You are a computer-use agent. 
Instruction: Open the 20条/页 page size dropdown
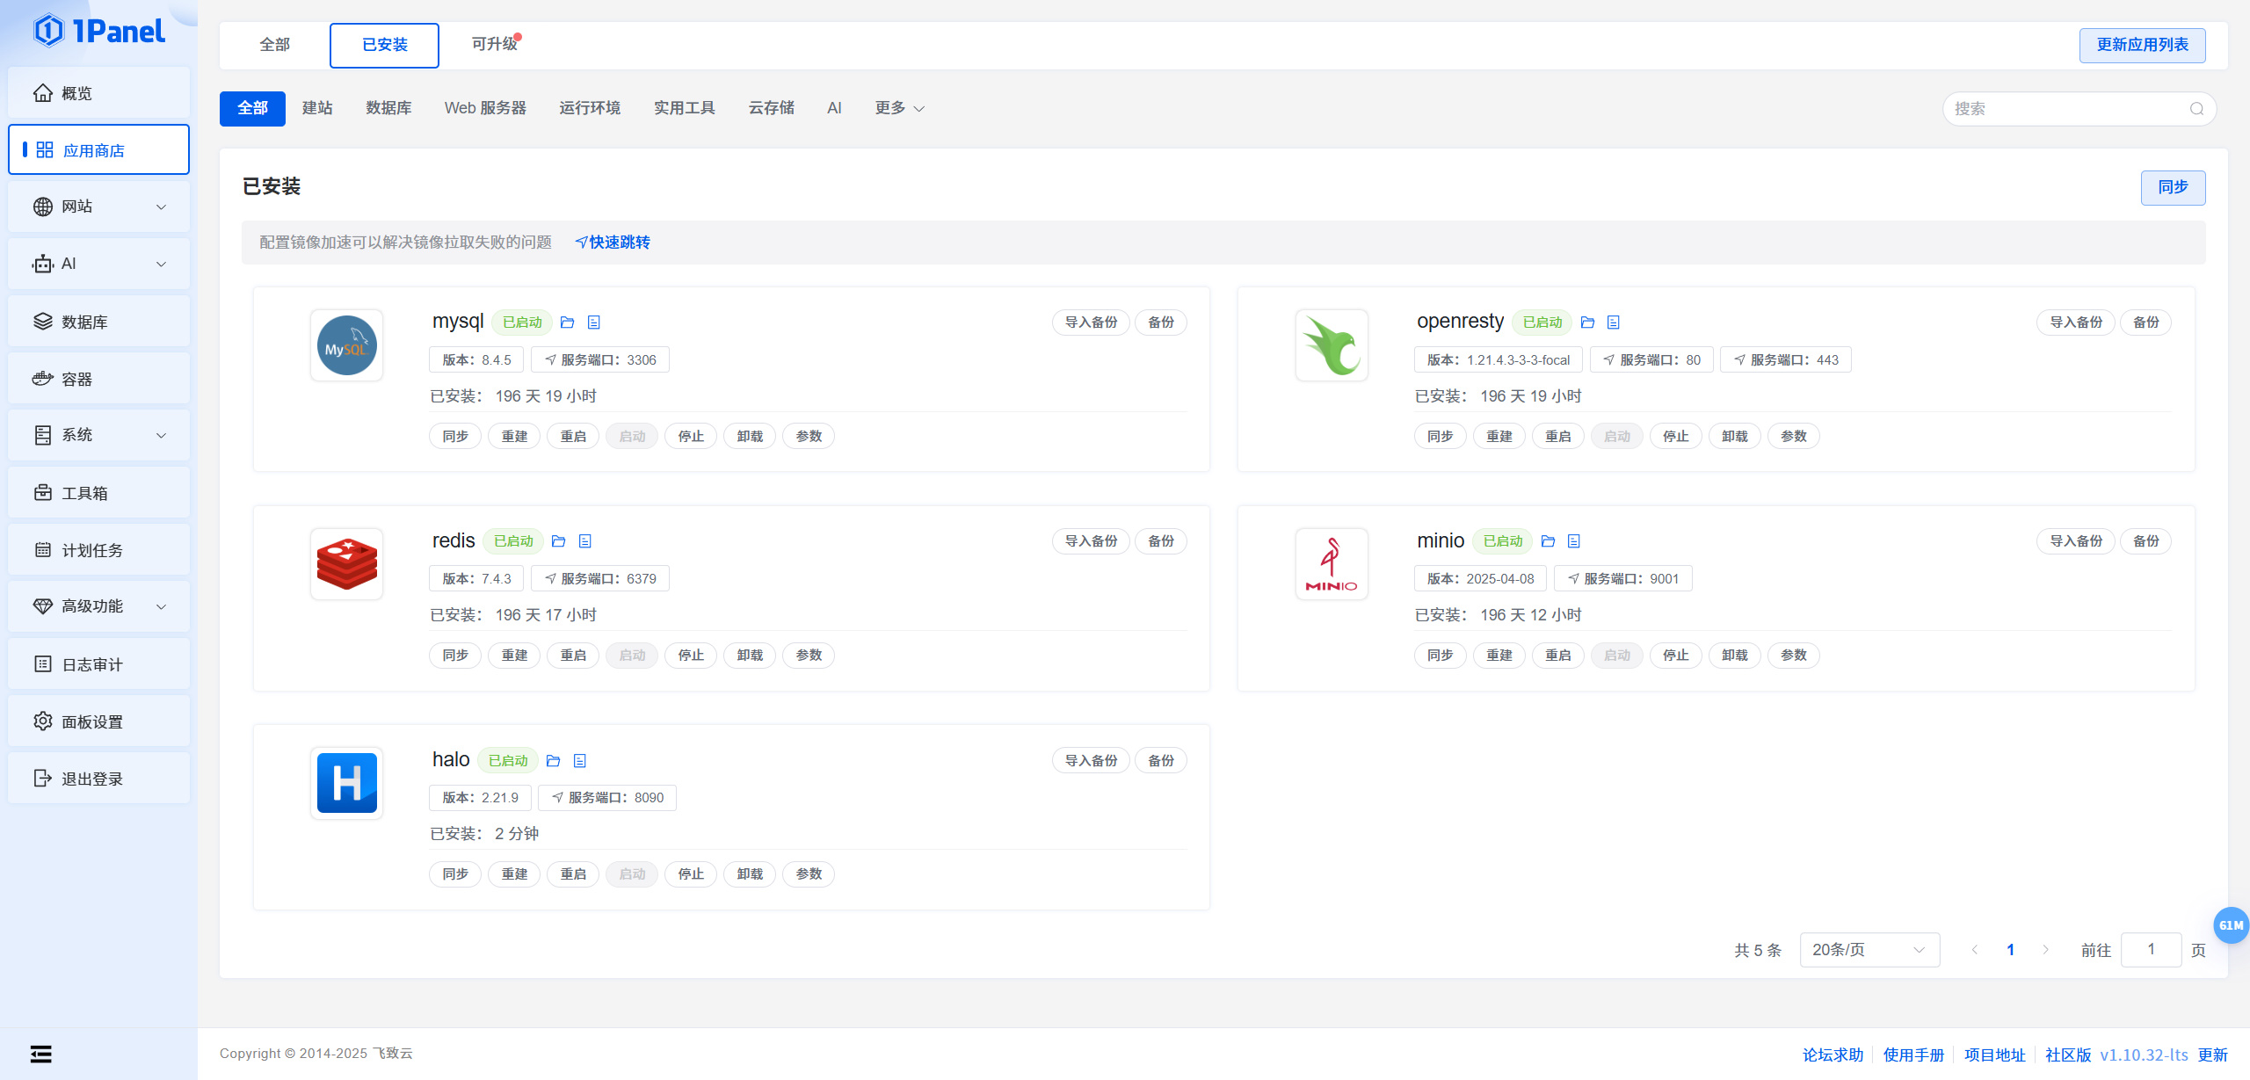point(1869,950)
